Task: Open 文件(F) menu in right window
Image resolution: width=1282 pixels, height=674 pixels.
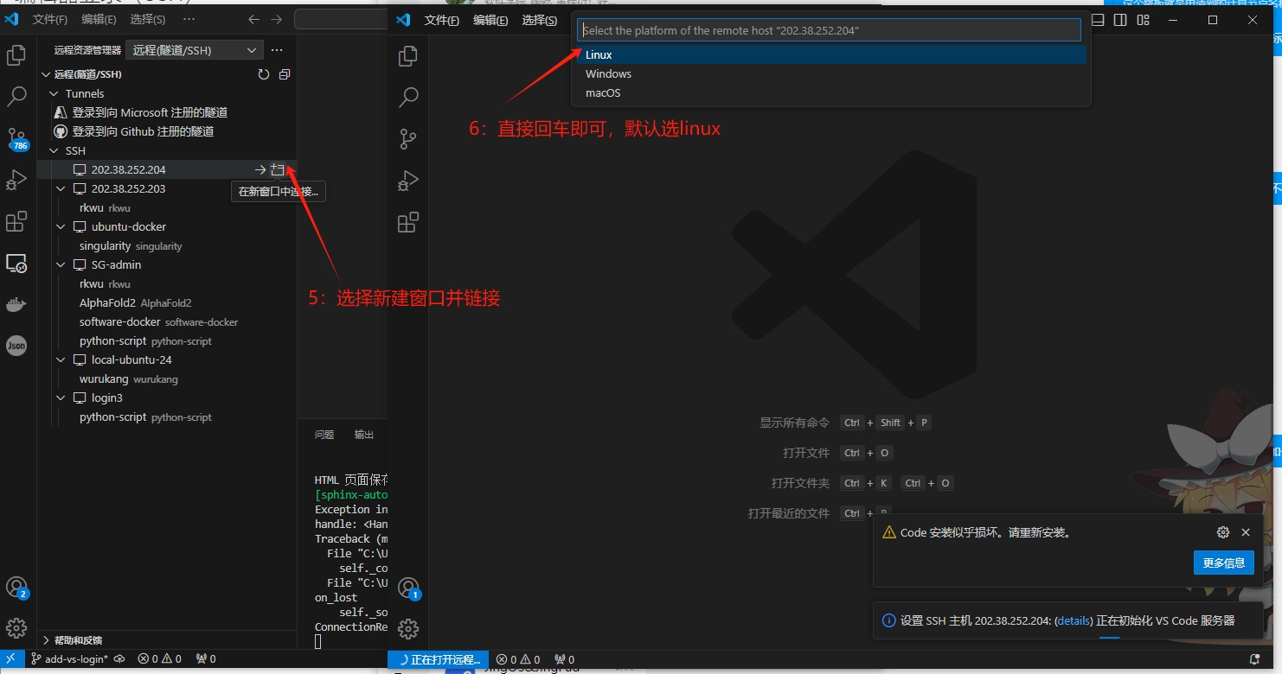Action: click(x=441, y=20)
